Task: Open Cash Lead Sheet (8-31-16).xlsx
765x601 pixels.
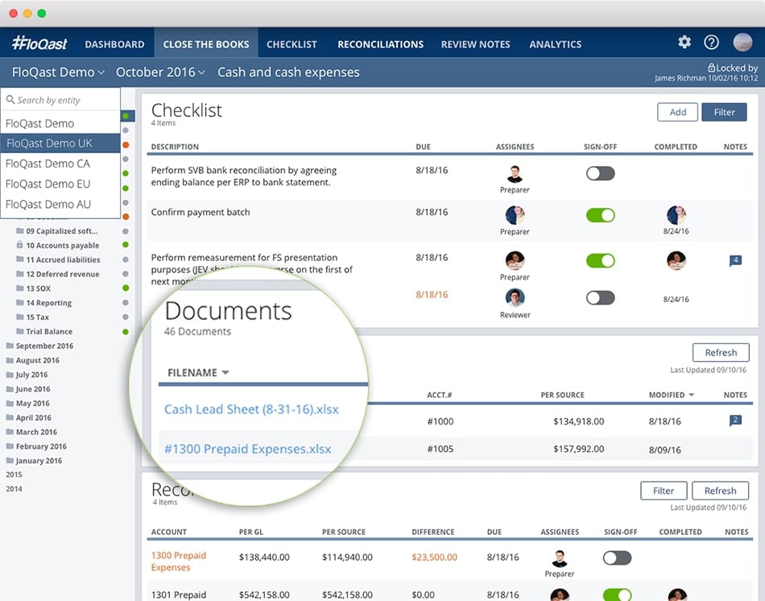Action: [251, 409]
